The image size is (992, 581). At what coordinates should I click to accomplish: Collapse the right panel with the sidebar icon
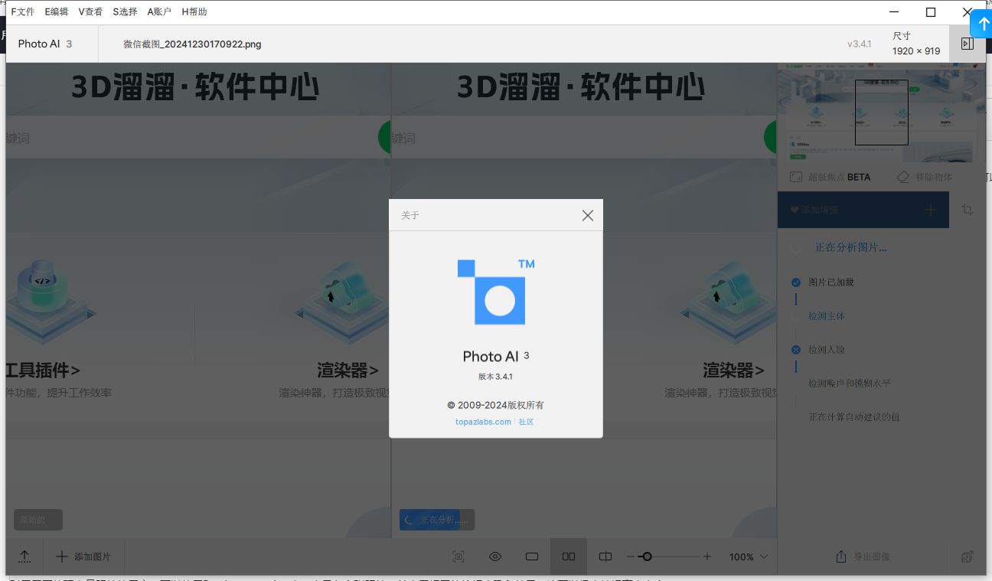pos(967,44)
